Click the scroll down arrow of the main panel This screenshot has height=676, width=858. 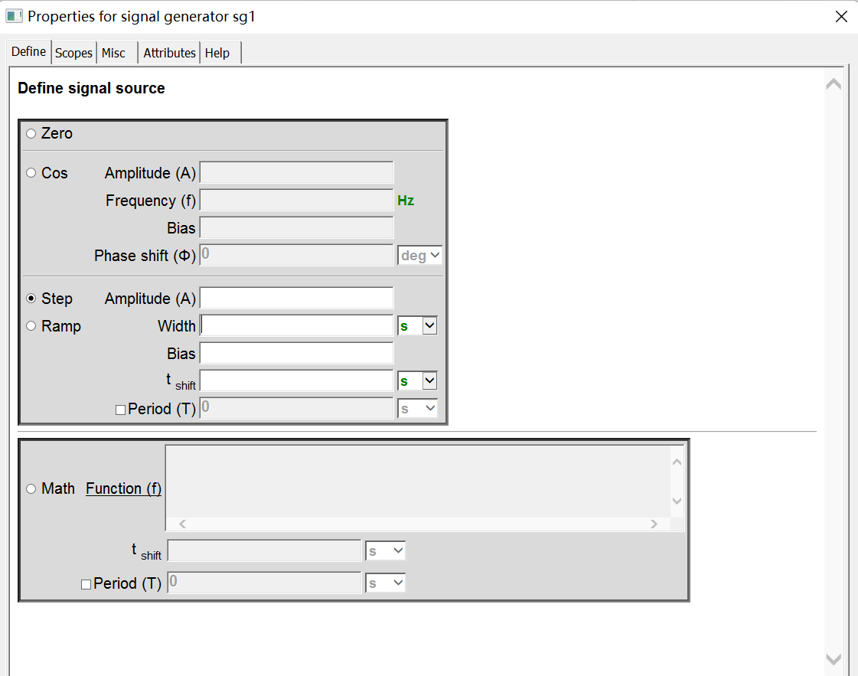[x=834, y=659]
